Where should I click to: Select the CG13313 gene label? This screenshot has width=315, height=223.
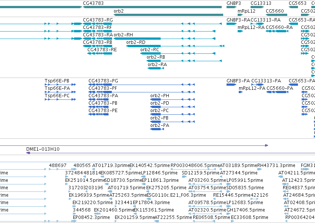pyautogui.click(x=261, y=3)
